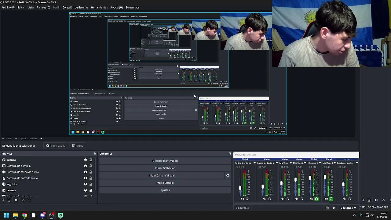This screenshot has height=220, width=391.
Task: Open the Vista menu
Action: (31, 7)
